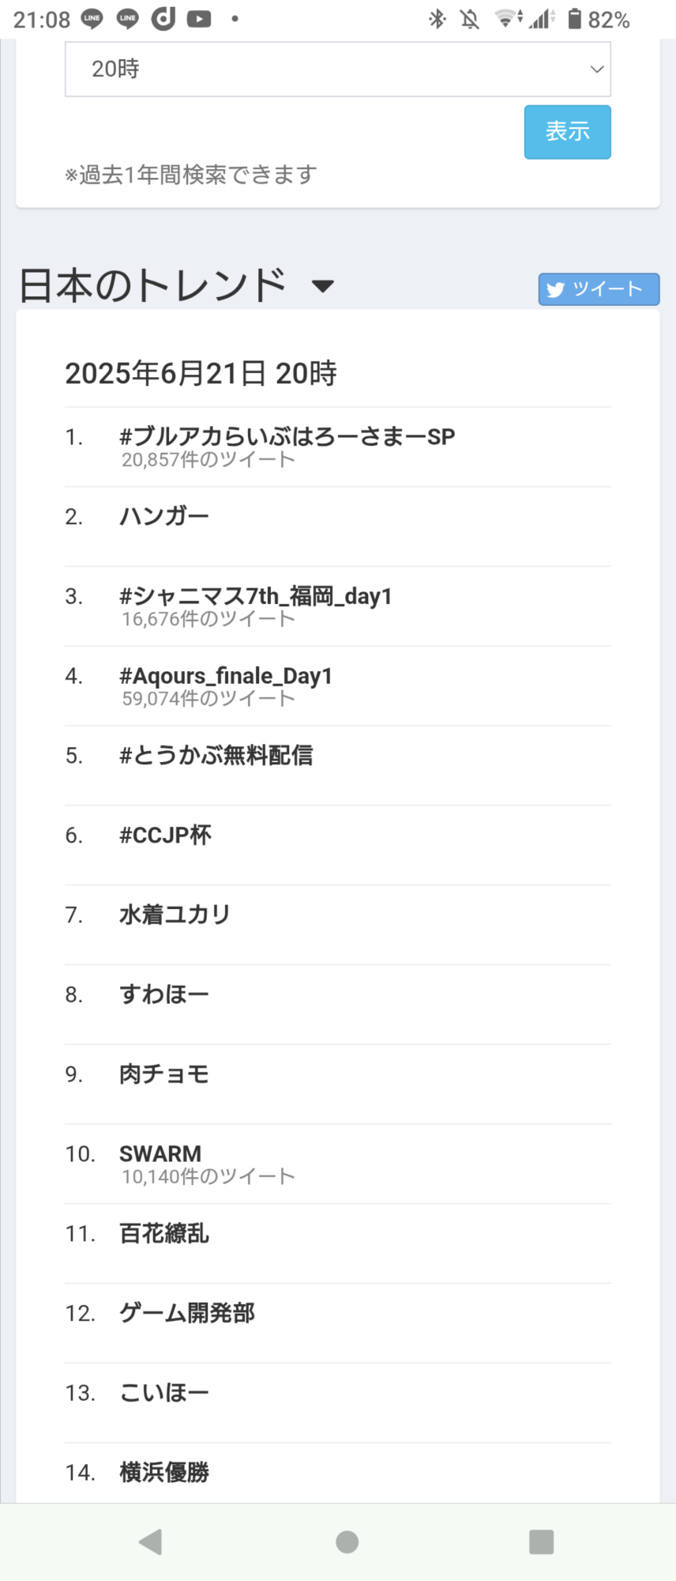This screenshot has height=1581, width=676.
Task: Open the SWARM trend
Action: point(160,1154)
